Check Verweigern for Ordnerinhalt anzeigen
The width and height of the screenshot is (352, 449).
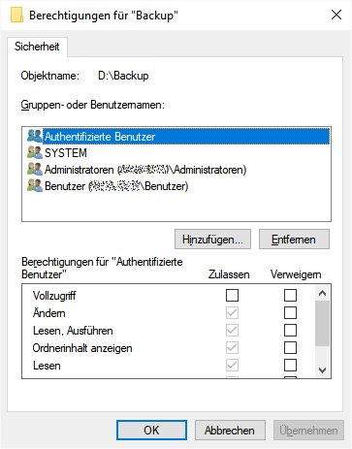pos(290,347)
